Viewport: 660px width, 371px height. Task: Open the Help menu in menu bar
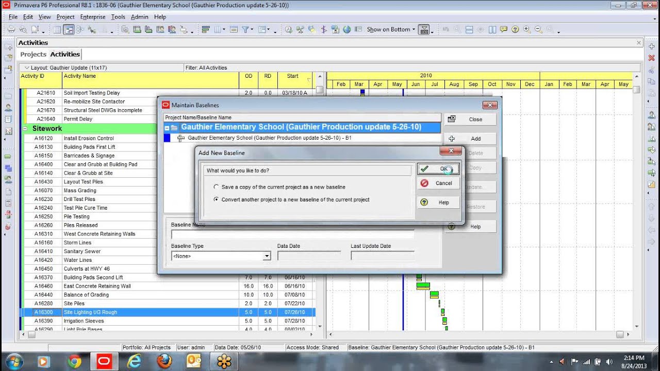(x=160, y=17)
